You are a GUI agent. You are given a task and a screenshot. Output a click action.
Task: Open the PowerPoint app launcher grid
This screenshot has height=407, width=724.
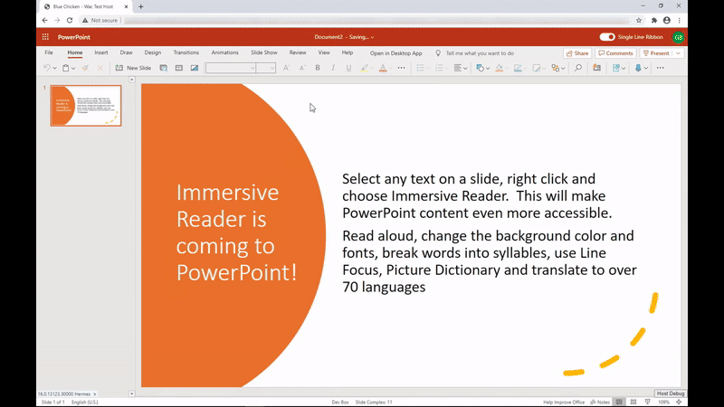tap(45, 37)
